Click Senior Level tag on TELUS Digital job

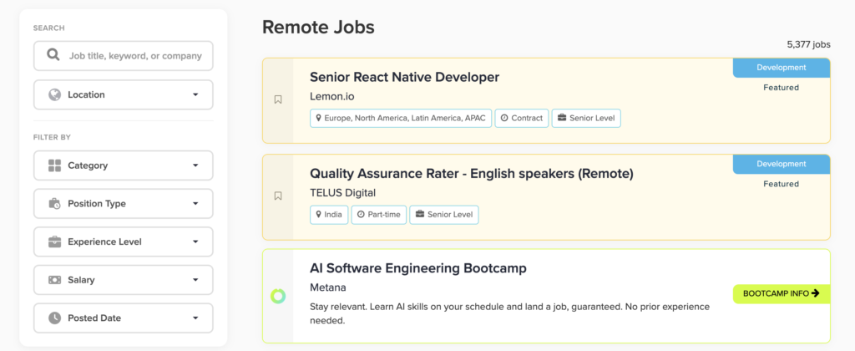click(444, 215)
